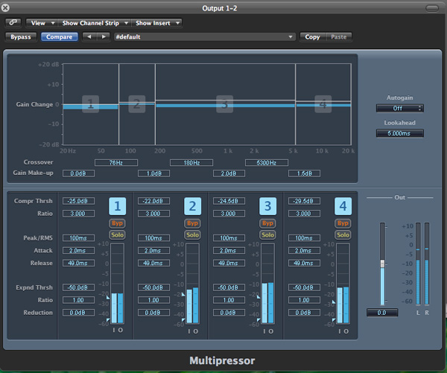
Task: Click band 1 handle in gain graph
Action: tap(91, 104)
